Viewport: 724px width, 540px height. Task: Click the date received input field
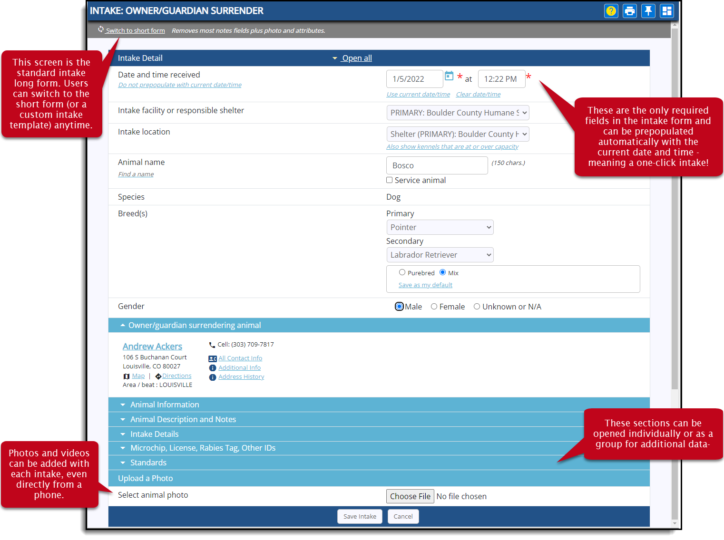pyautogui.click(x=415, y=79)
